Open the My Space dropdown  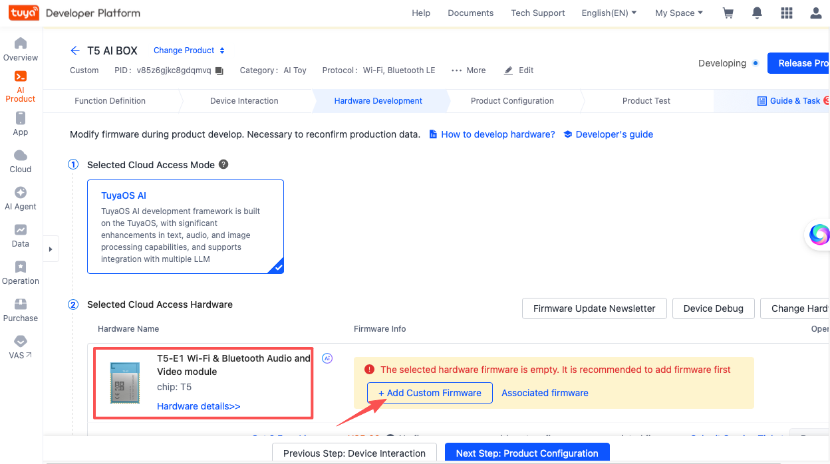coord(678,13)
